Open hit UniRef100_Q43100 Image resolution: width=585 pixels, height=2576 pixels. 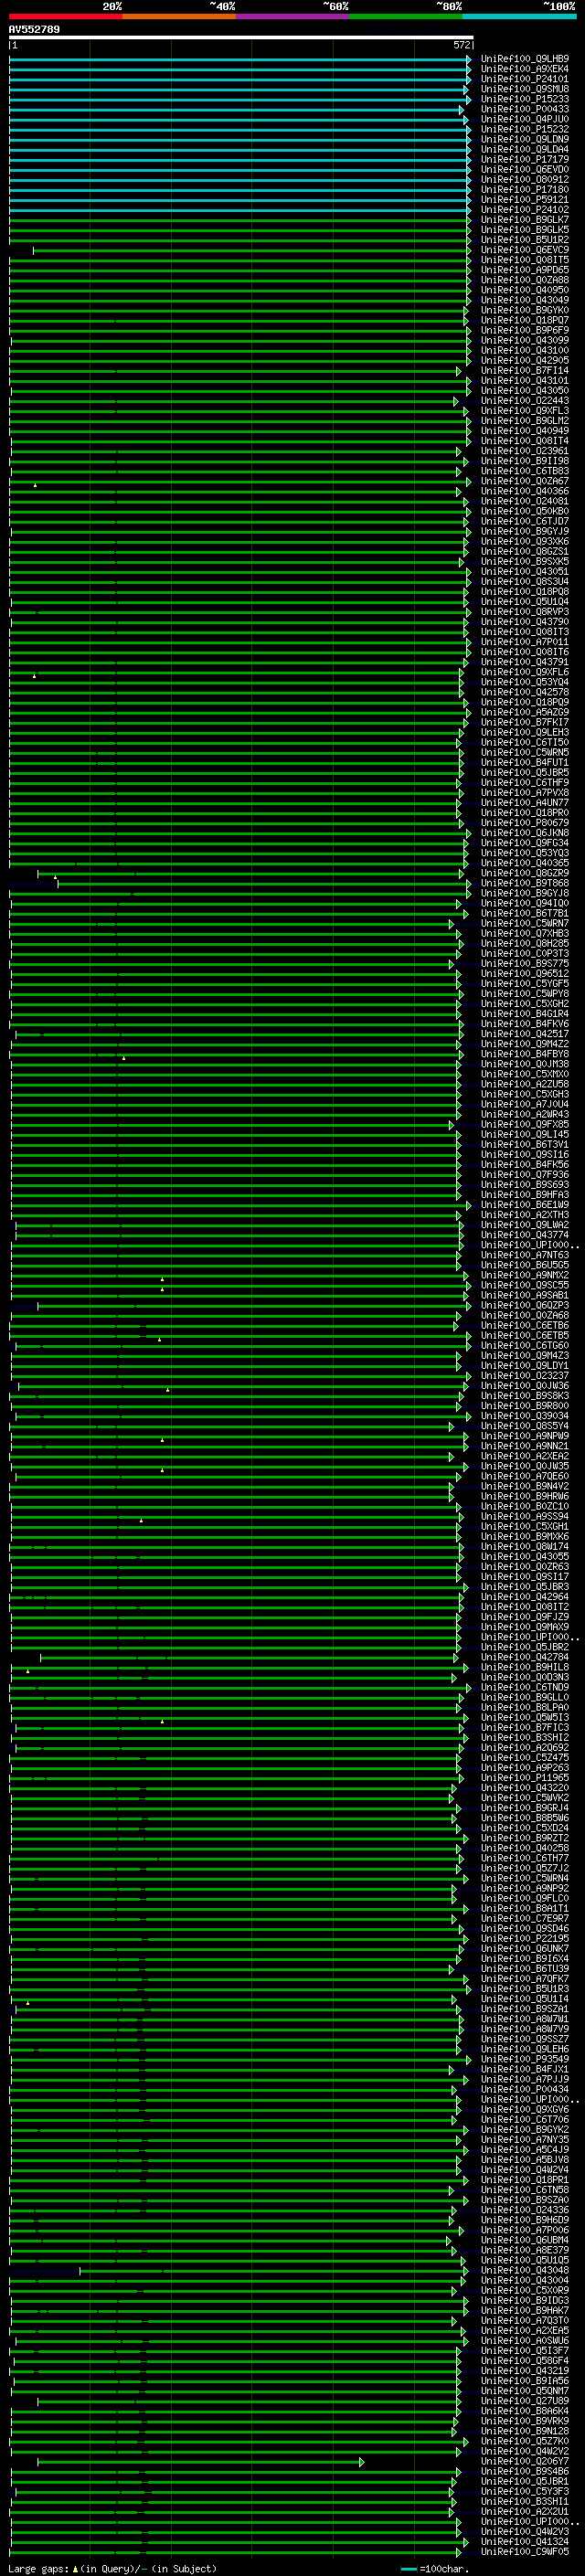pyautogui.click(x=525, y=351)
